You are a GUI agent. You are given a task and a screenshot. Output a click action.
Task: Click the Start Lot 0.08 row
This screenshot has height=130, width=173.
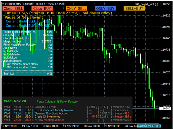pyautogui.click(x=28, y=74)
